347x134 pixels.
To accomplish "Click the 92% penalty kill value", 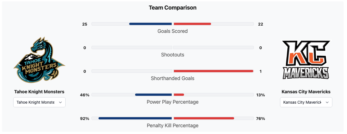I will (84, 119).
